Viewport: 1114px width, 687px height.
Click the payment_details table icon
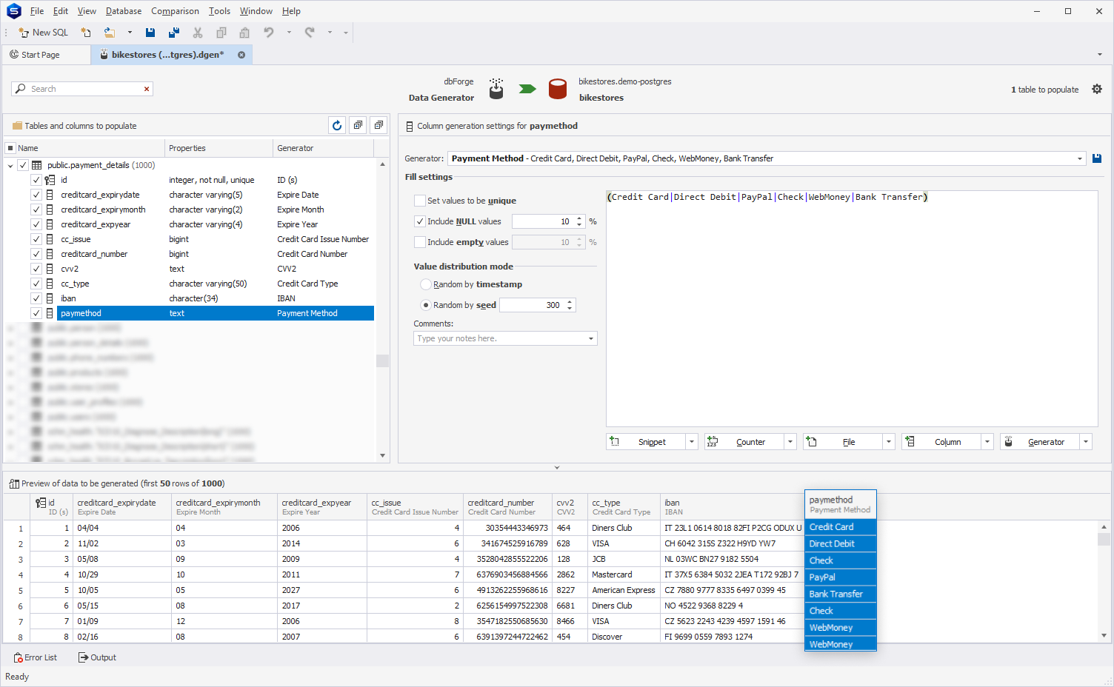[x=36, y=165]
